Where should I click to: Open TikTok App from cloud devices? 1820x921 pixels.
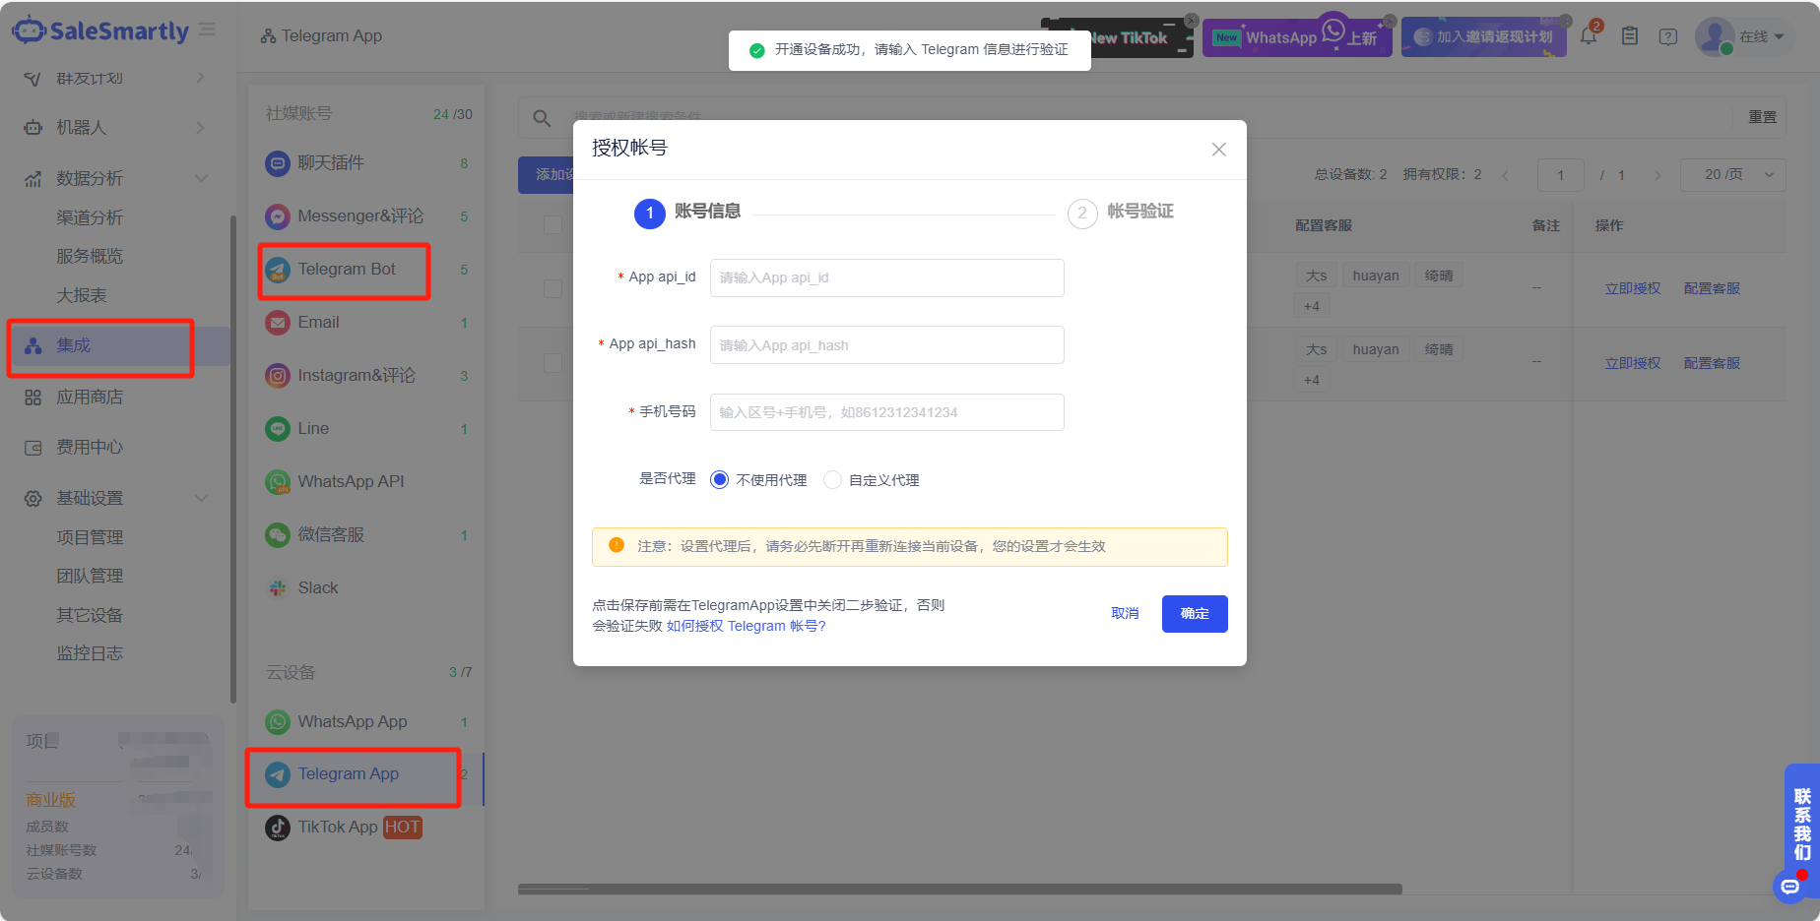point(338,828)
